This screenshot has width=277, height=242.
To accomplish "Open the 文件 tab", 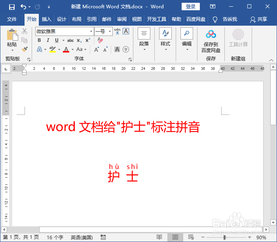I will [12, 19].
